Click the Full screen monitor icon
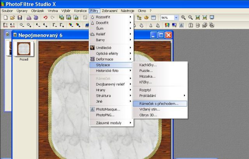249x159 pixels. tap(212, 17)
